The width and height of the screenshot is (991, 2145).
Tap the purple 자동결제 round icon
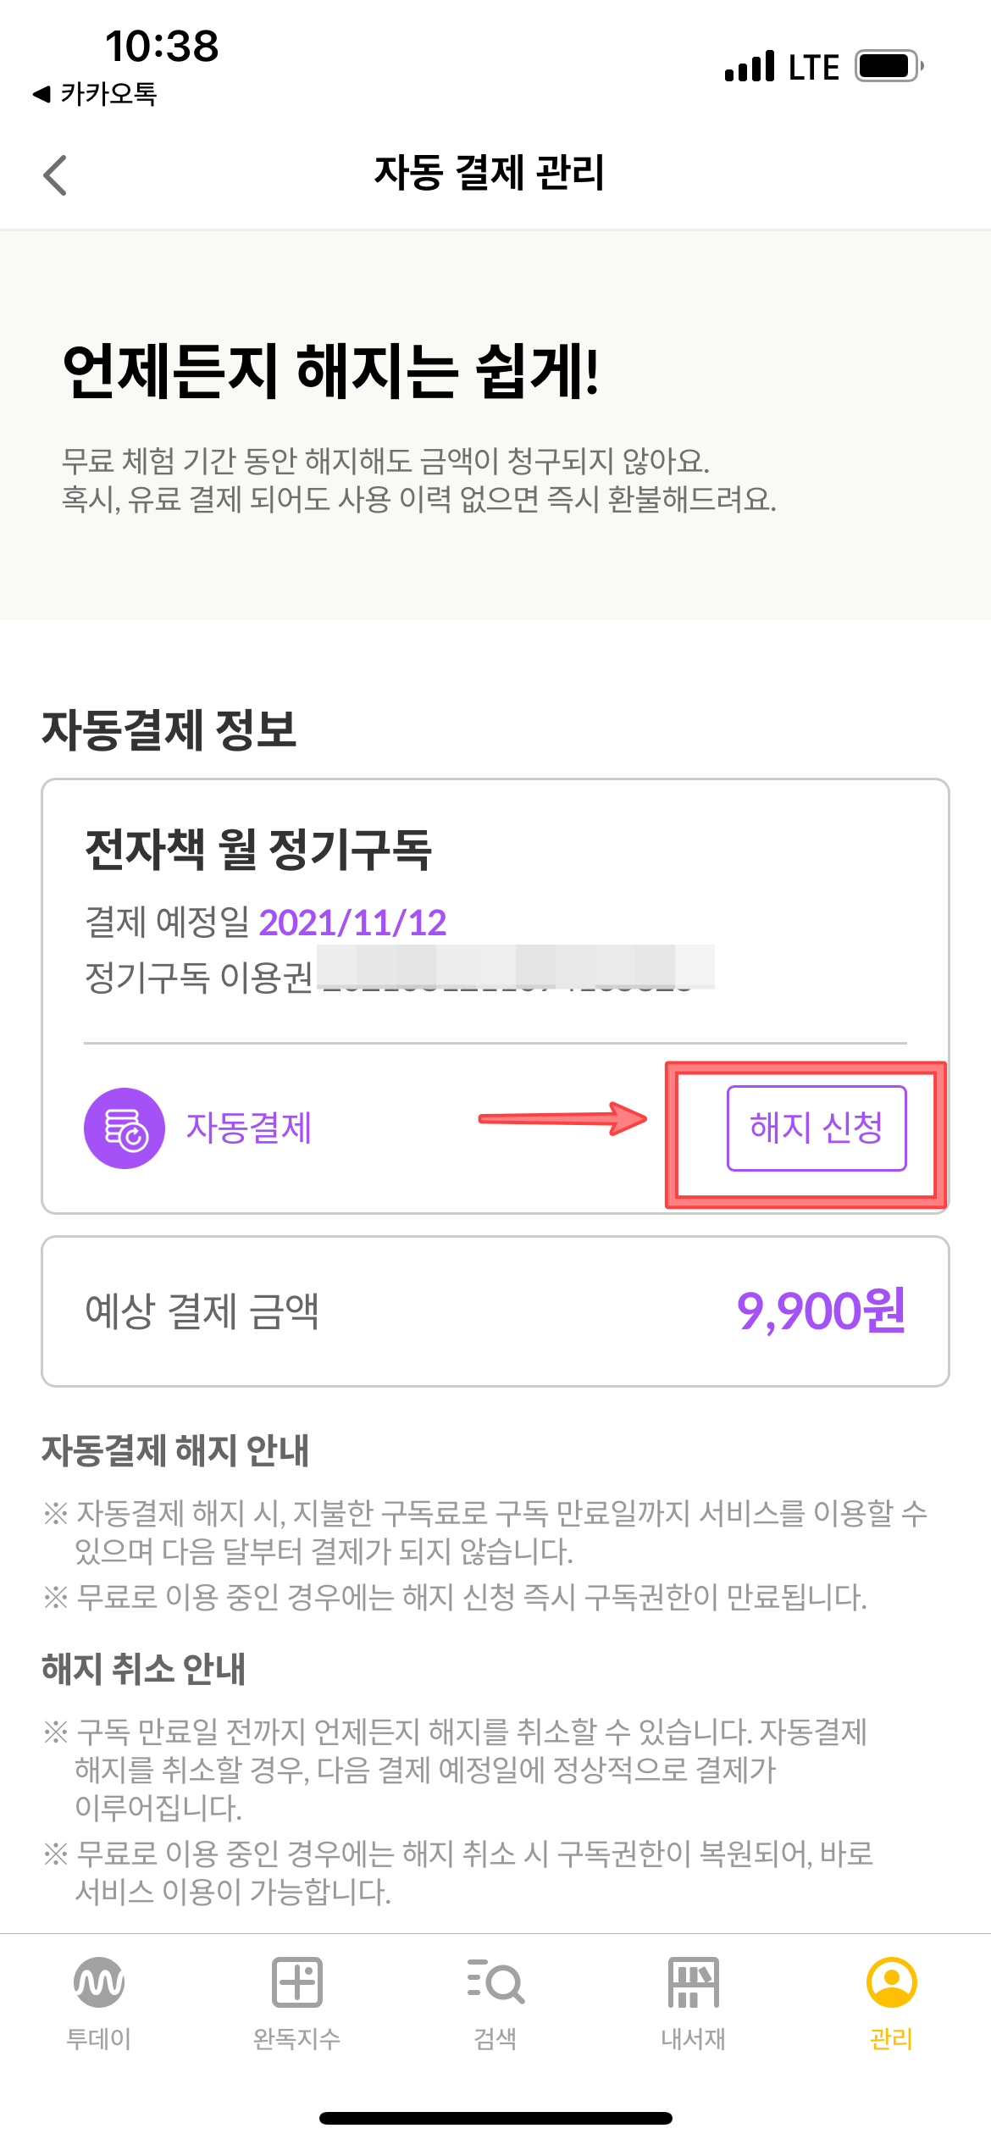tap(125, 1128)
